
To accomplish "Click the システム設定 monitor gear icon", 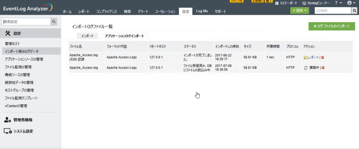I will pyautogui.click(x=8, y=131).
